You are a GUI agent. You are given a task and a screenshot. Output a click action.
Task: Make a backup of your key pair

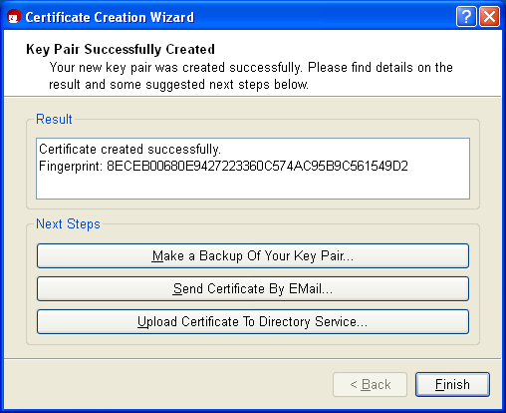(253, 255)
